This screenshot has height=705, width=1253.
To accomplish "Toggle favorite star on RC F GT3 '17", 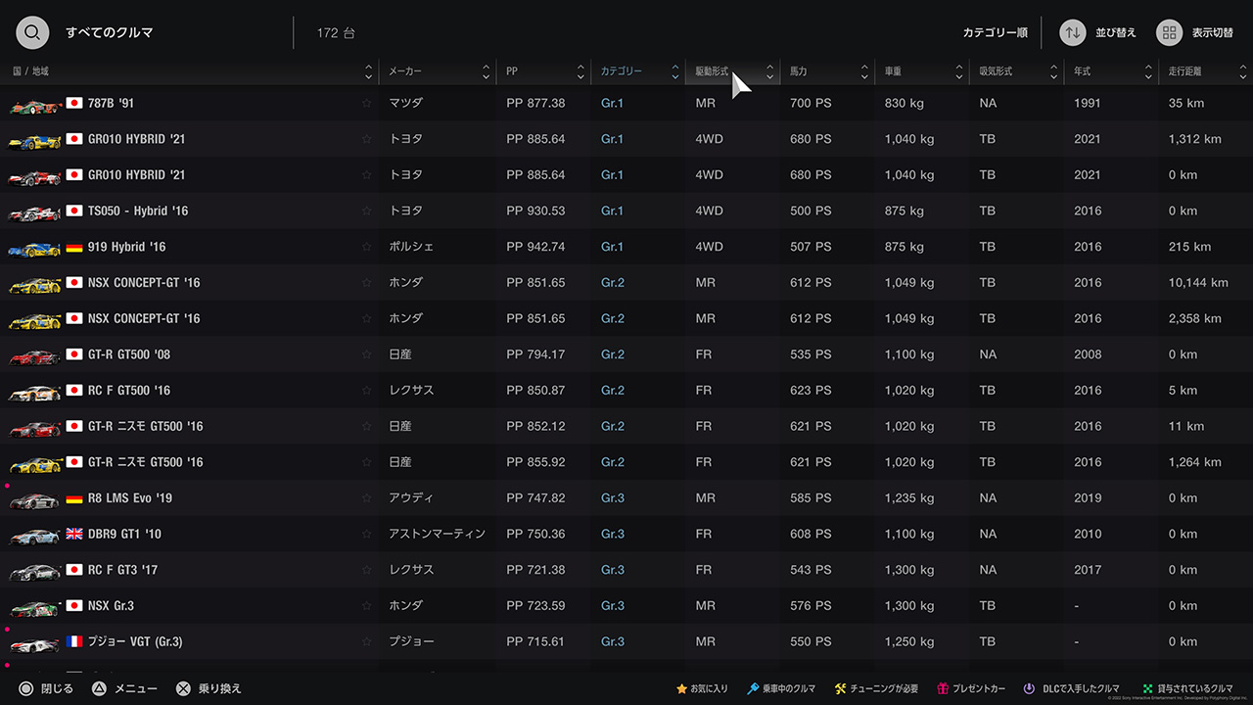I will 367,570.
